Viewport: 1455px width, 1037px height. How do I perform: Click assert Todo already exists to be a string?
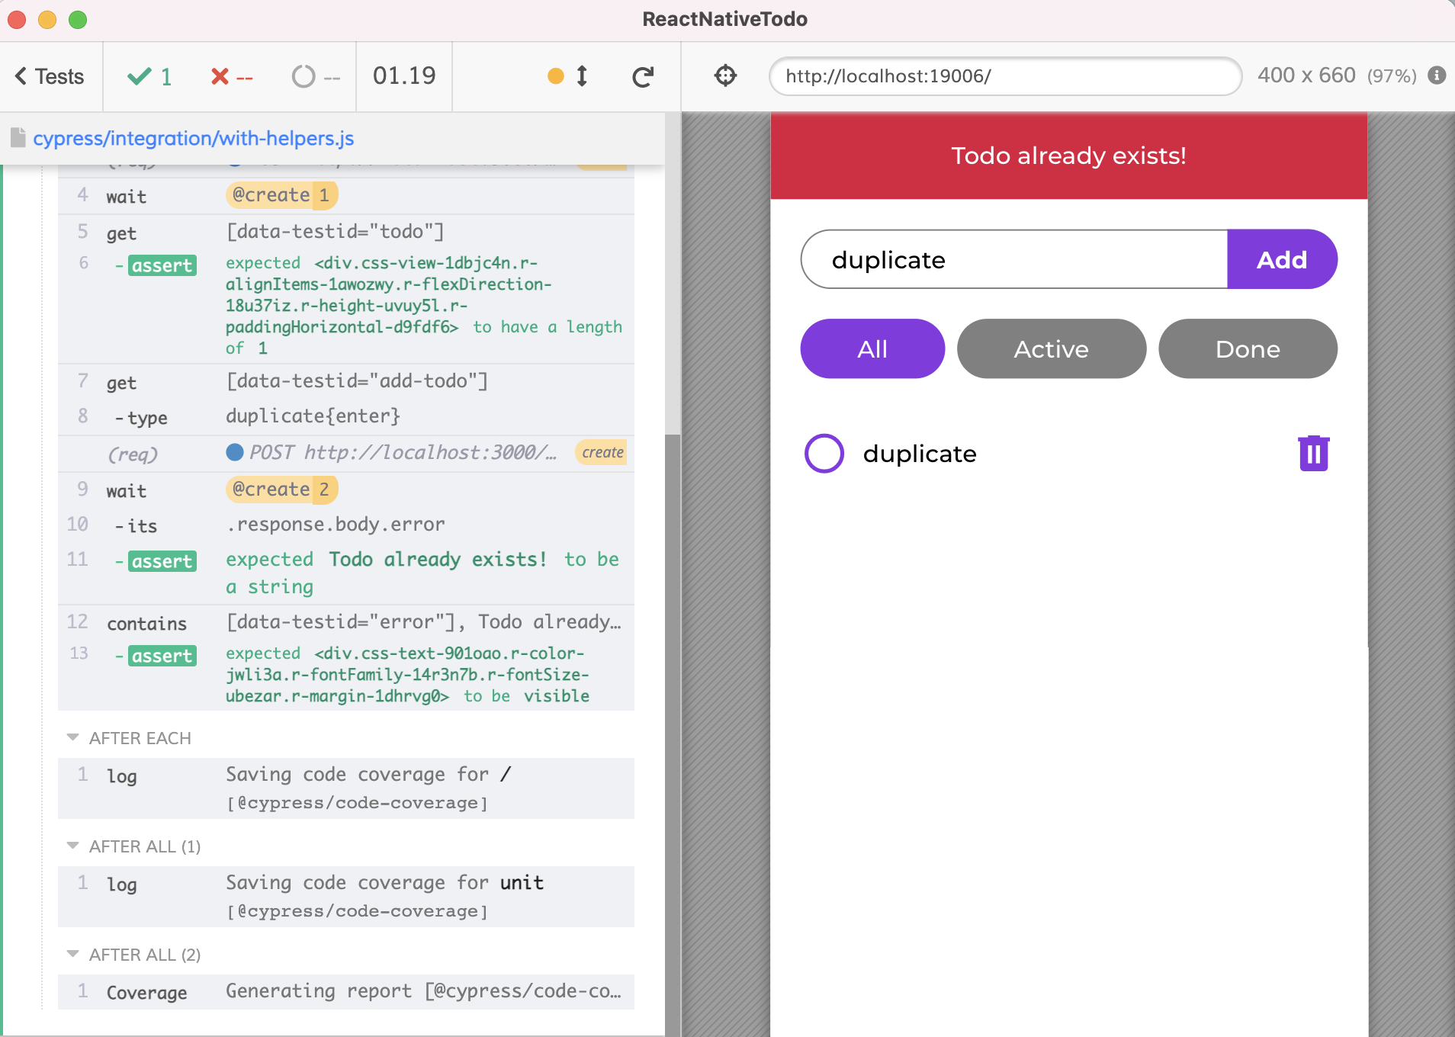tap(346, 573)
